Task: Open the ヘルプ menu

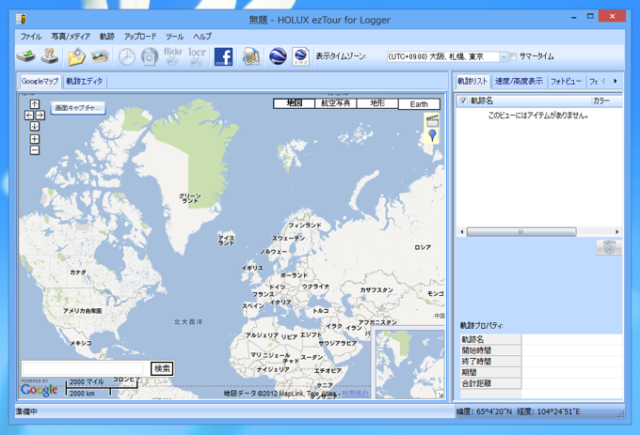Action: 202,37
